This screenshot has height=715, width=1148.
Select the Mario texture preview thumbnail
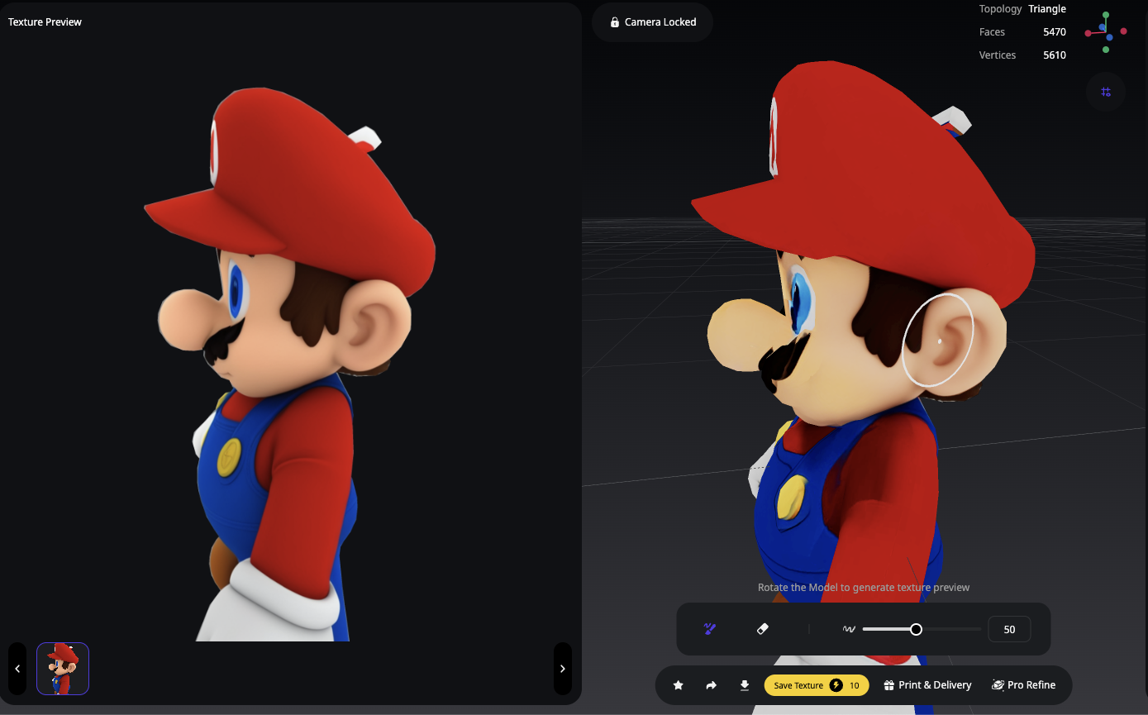pos(63,669)
